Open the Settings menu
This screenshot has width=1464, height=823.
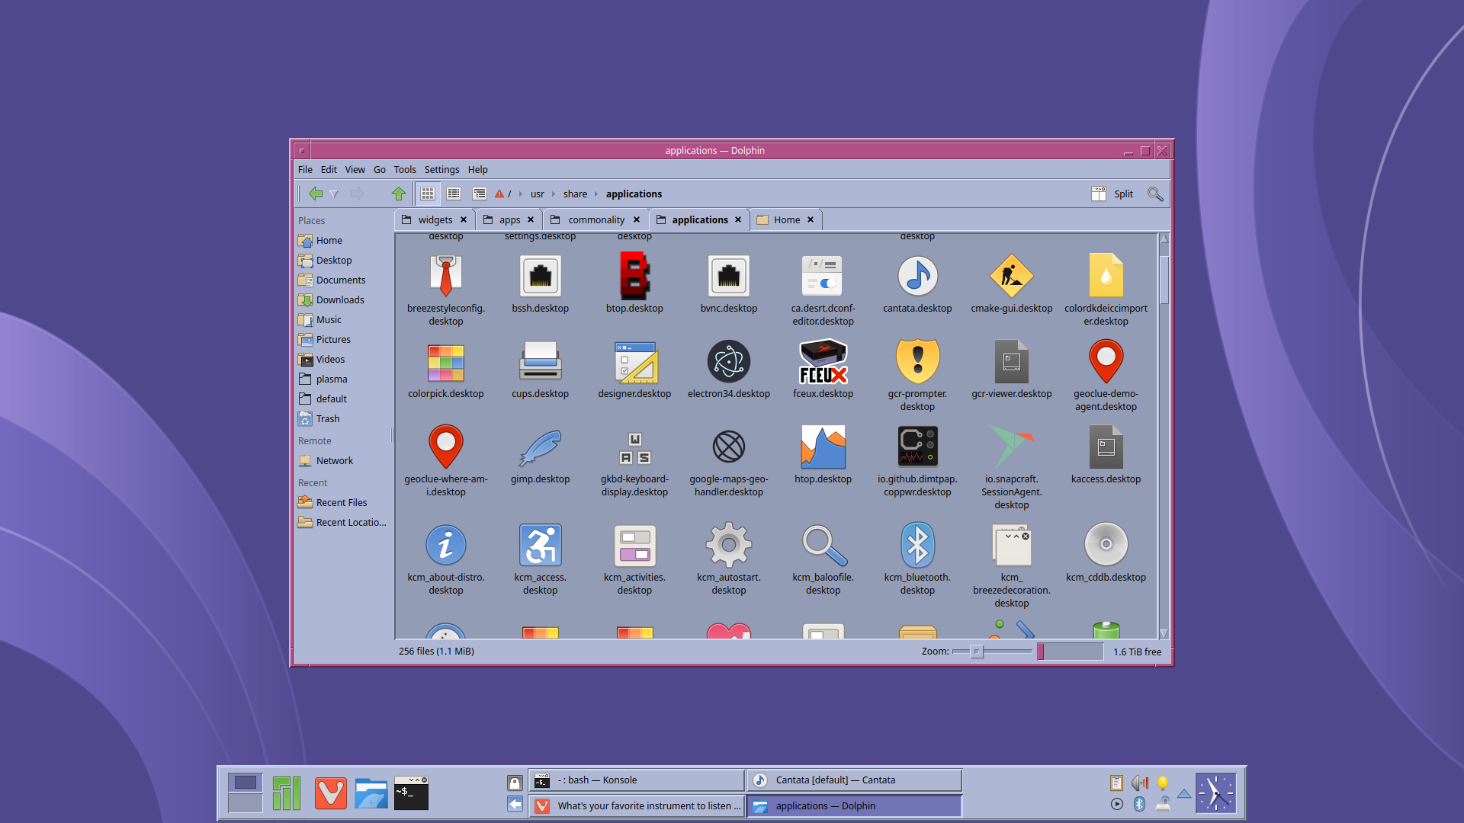pyautogui.click(x=441, y=169)
